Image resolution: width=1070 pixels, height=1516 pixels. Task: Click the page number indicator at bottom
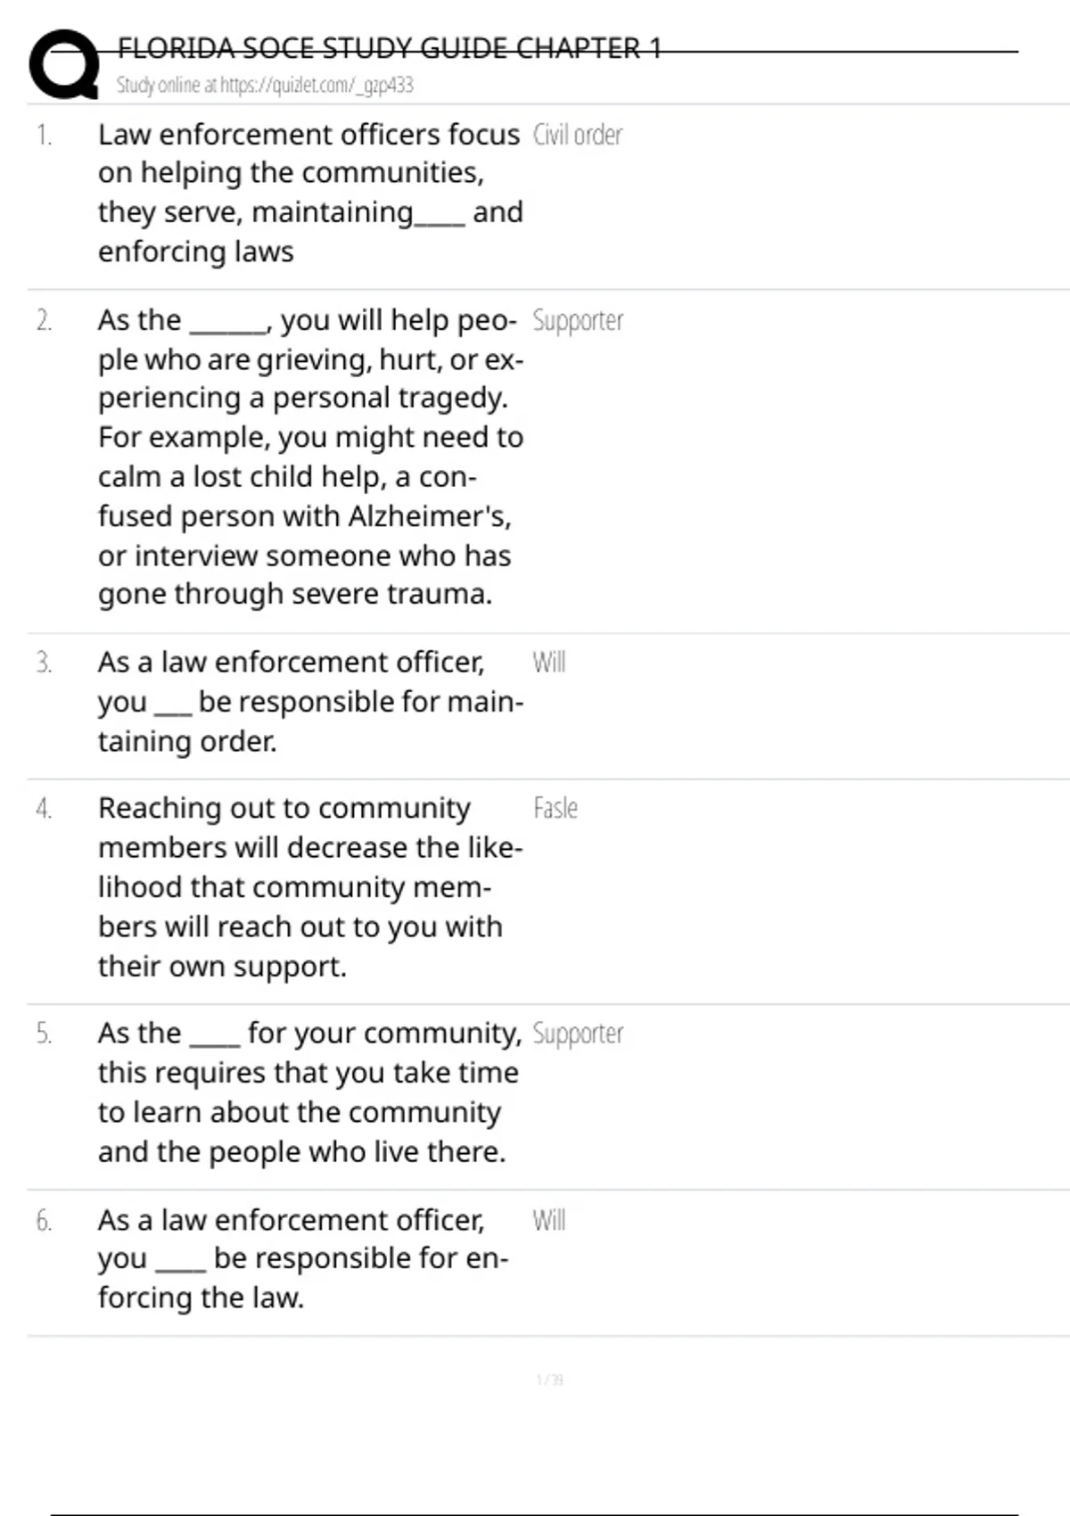[x=549, y=1380]
